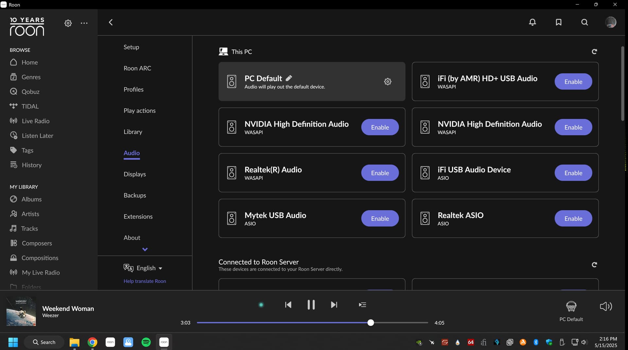Open Composers in My Library
The image size is (628, 350).
31,243
